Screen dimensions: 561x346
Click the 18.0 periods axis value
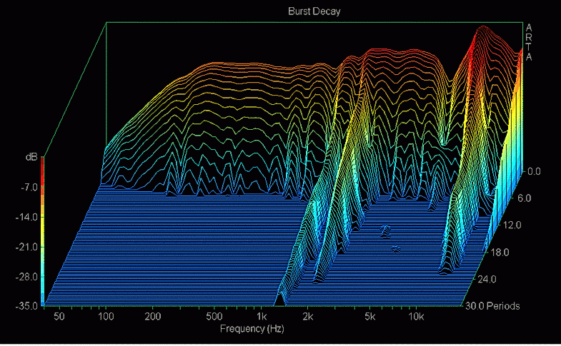point(500,253)
